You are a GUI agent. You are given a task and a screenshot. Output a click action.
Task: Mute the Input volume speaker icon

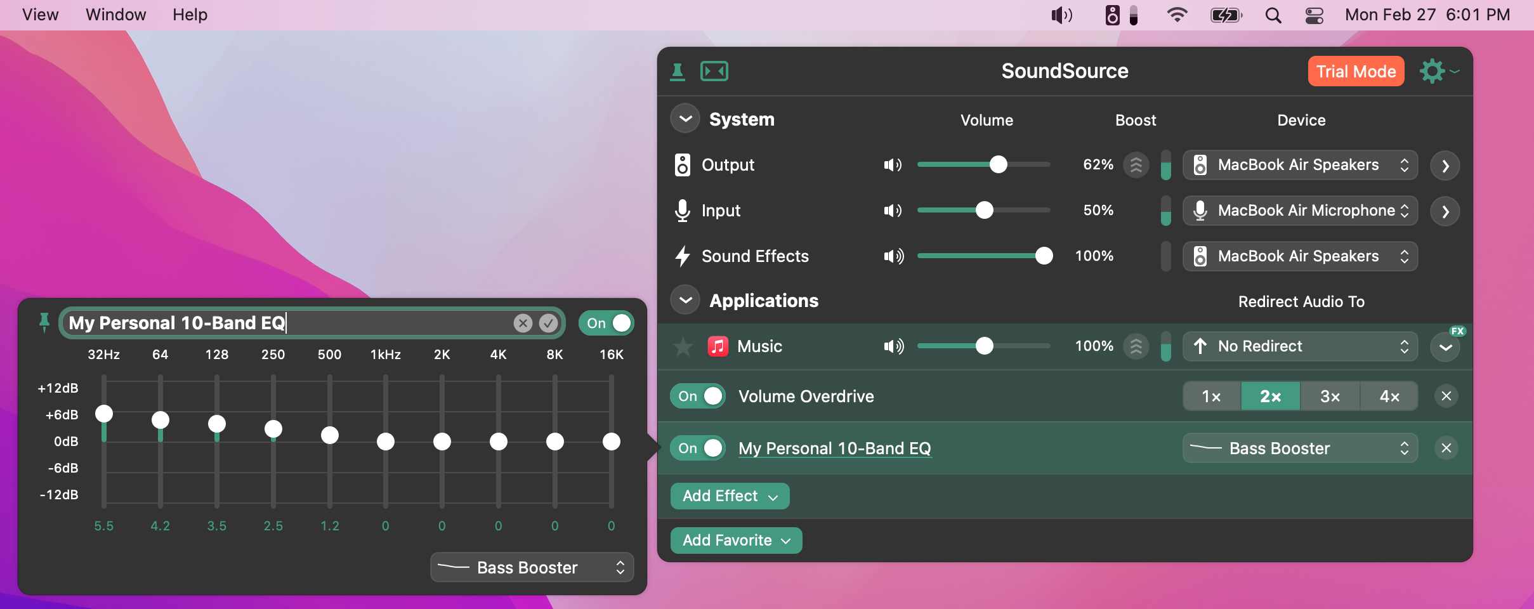[x=893, y=211]
